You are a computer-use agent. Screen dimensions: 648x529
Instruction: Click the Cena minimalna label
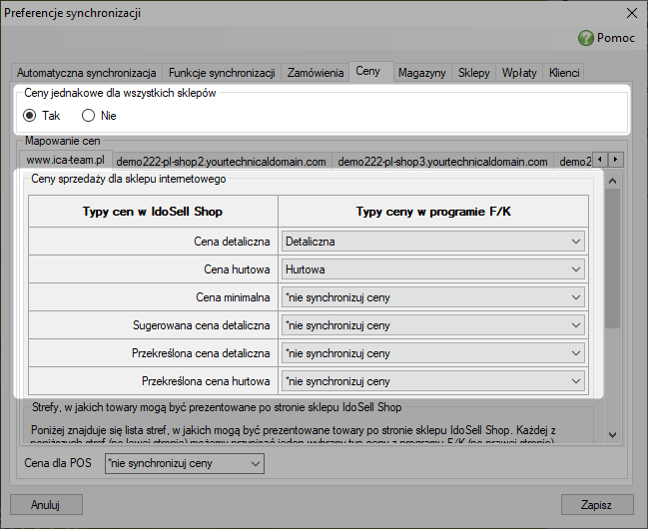coord(233,297)
